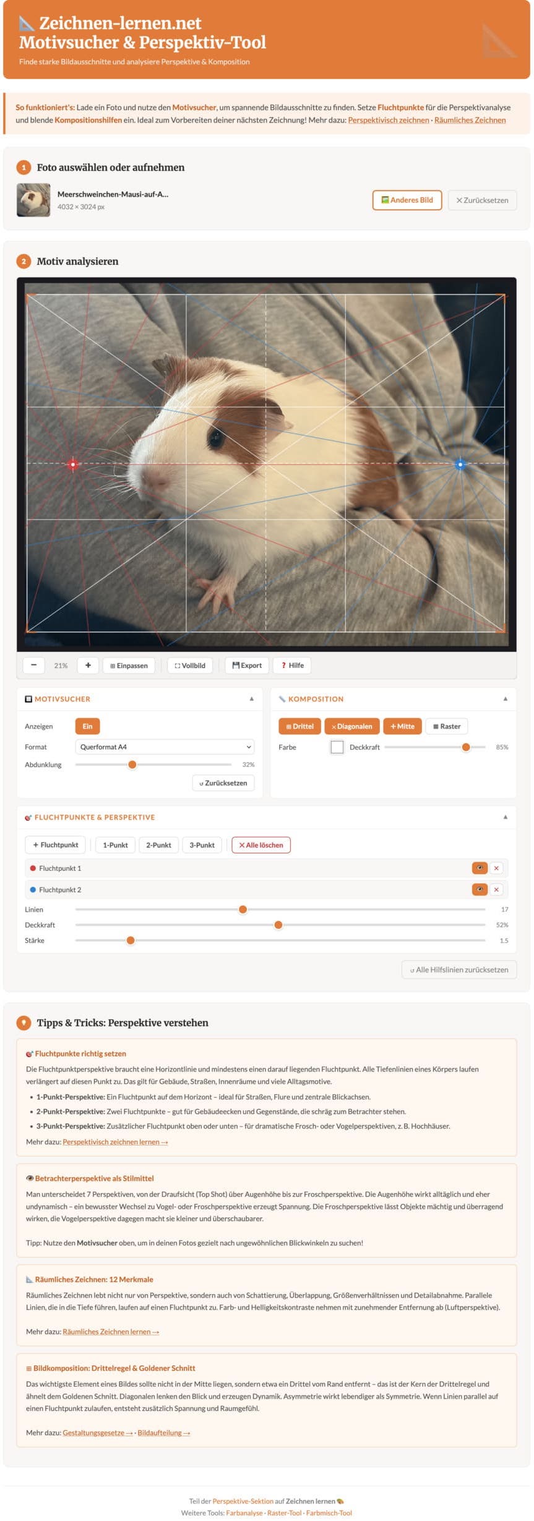Viewport: 534px width, 1521px height.
Task: Hide Fluchtpunkt 1 via eye icon
Action: [480, 868]
